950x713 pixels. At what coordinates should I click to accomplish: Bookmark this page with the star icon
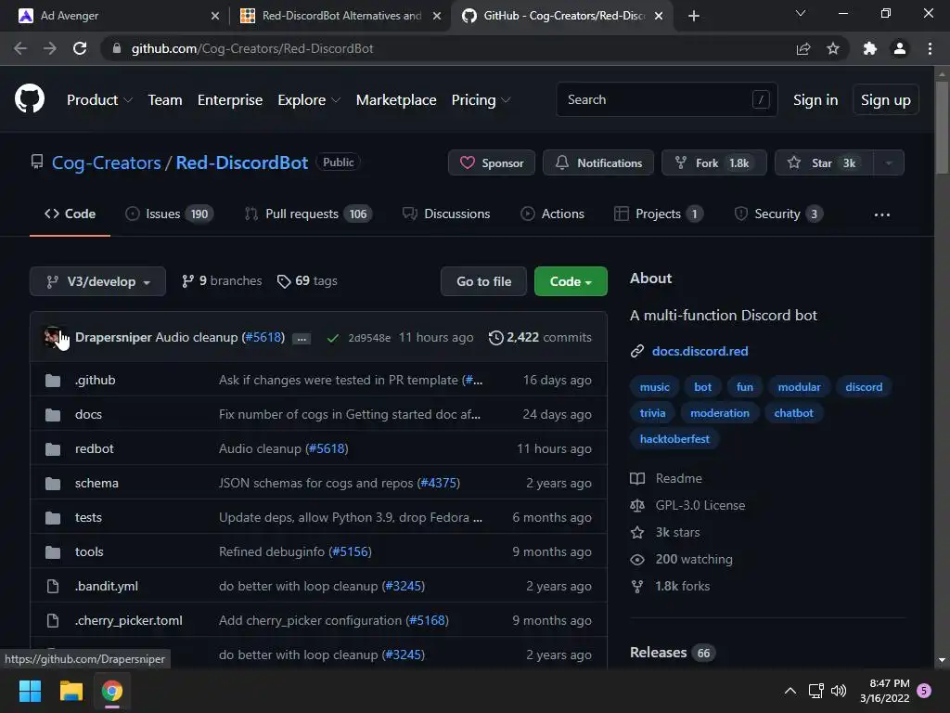click(x=833, y=48)
